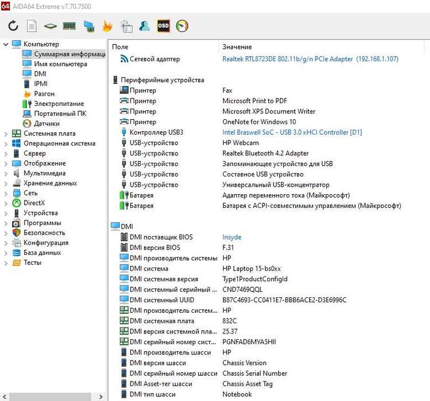Click the motherboard icon beside DMI системная плата
Viewport: 430px width, 401px height.
coord(124,320)
